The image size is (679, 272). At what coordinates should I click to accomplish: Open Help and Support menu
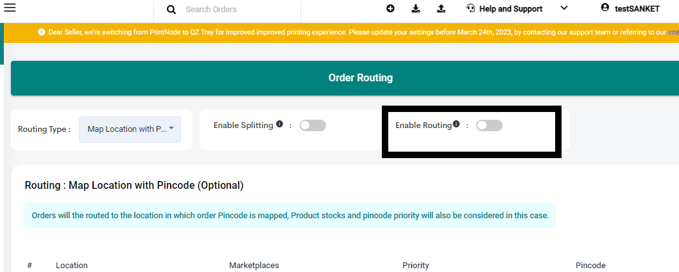click(511, 8)
